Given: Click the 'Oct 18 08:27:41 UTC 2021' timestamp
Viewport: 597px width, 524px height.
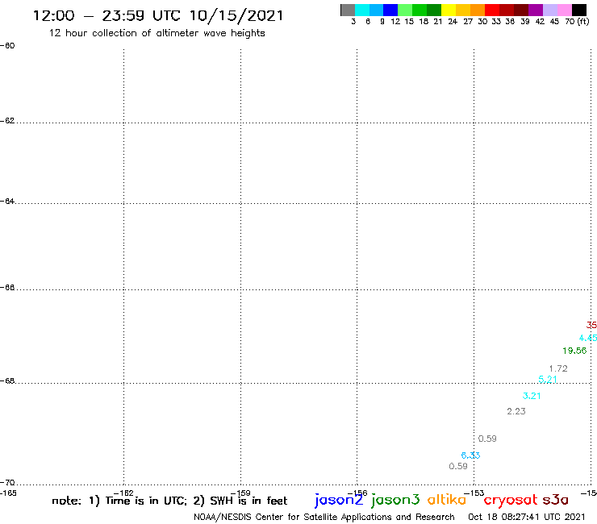Looking at the screenshot, I should [527, 517].
